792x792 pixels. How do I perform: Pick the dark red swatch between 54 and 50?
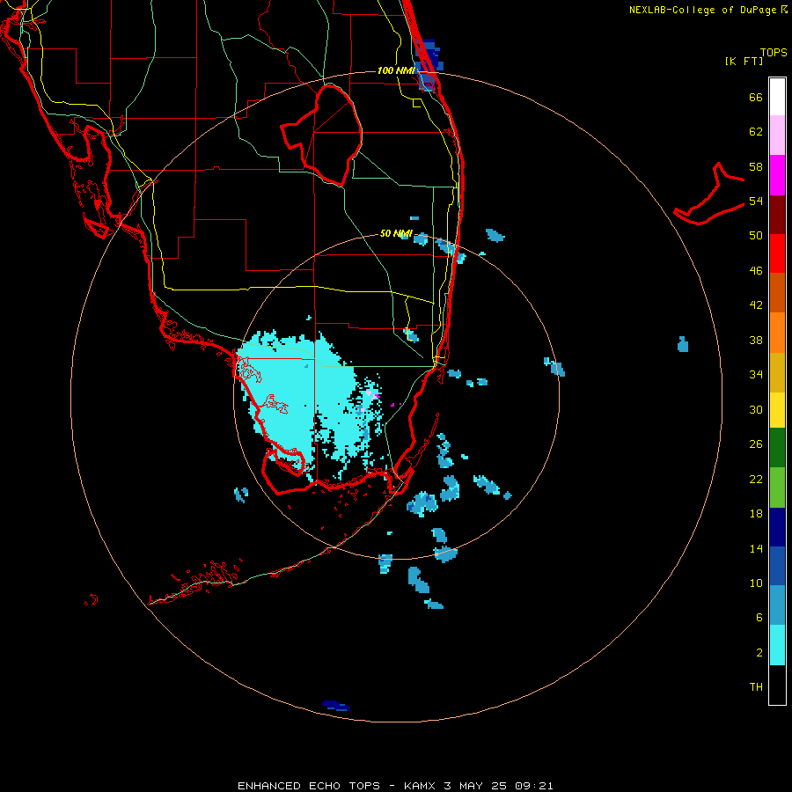777,215
